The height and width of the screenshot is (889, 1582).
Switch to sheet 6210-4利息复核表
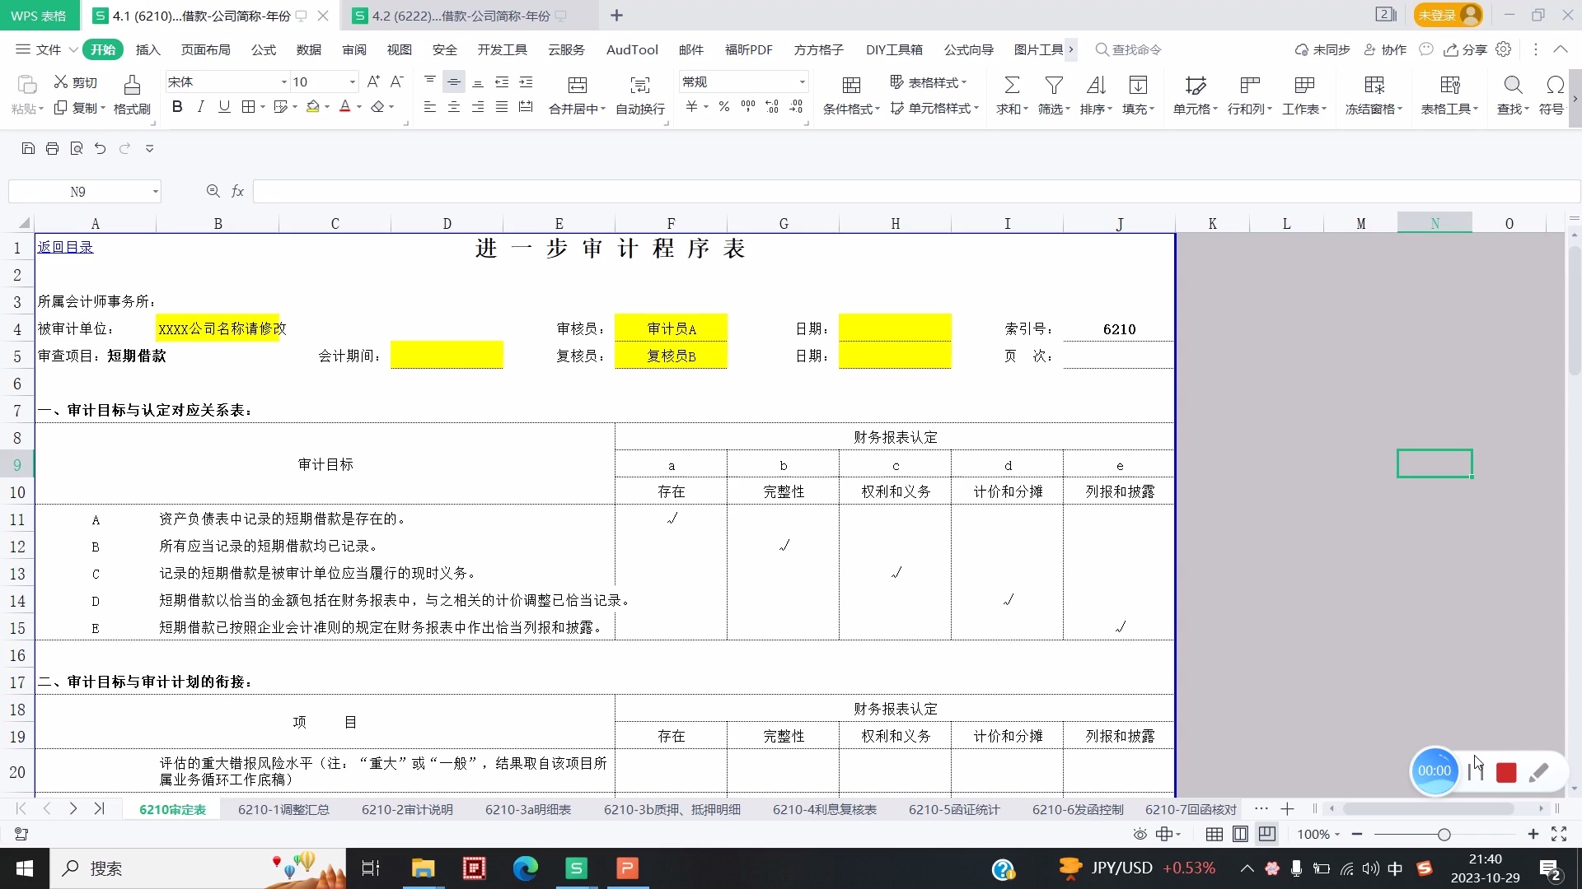coord(824,809)
